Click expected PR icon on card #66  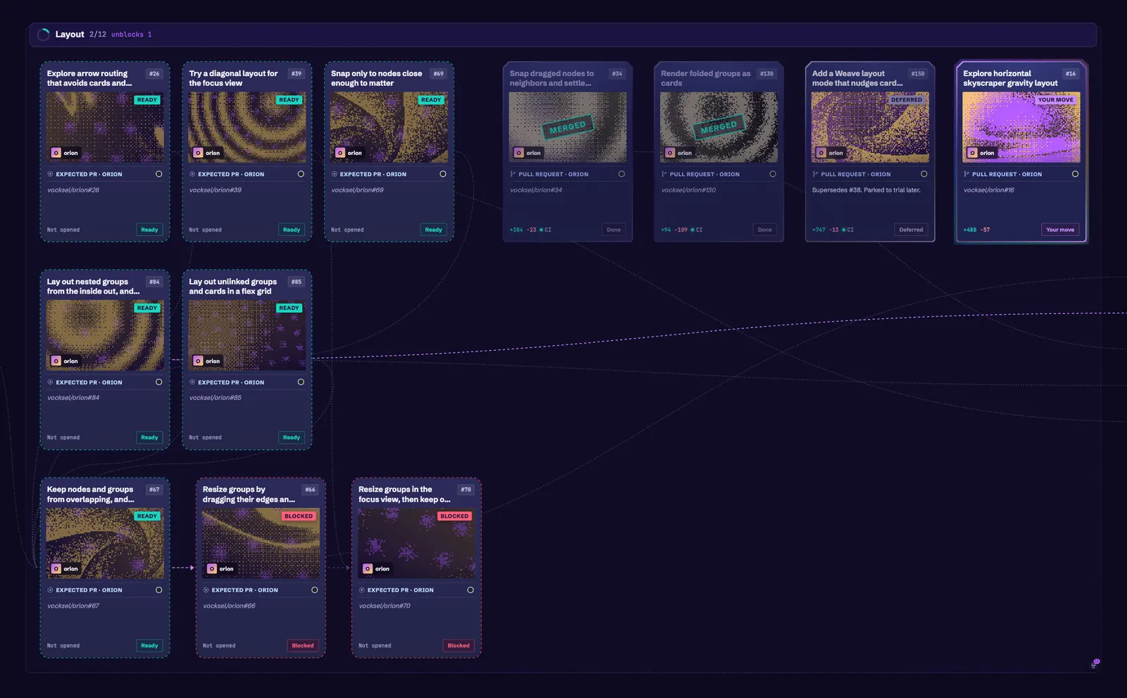coord(206,590)
